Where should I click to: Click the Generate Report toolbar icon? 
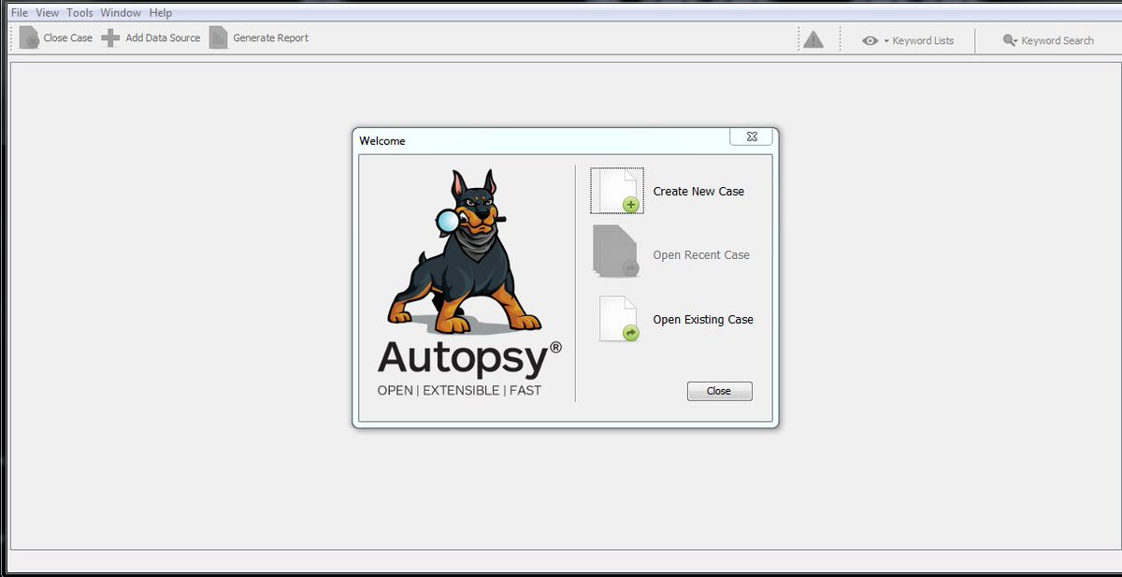click(x=219, y=37)
